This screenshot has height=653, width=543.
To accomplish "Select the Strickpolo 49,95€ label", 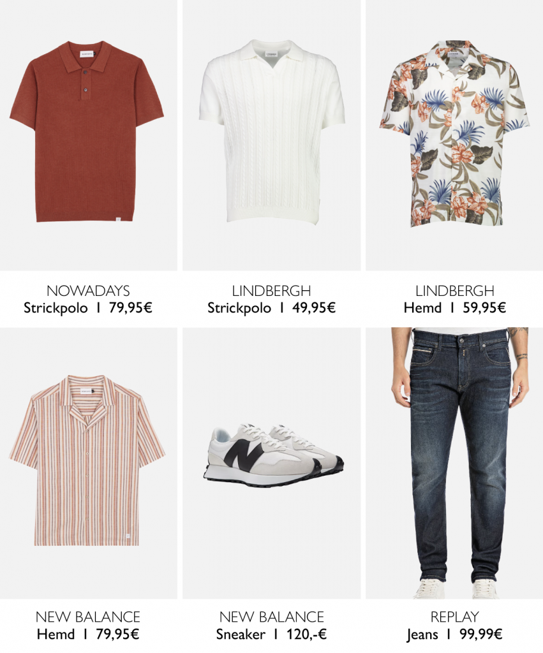I will pyautogui.click(x=271, y=308).
